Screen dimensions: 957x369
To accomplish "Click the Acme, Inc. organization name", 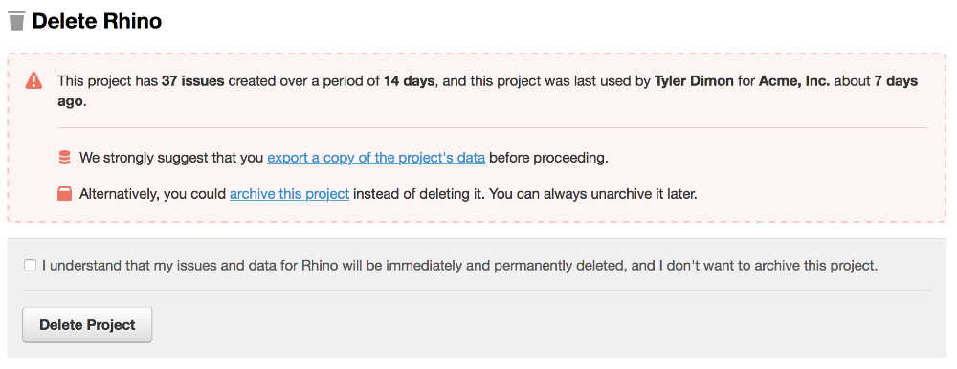I will click(x=794, y=81).
